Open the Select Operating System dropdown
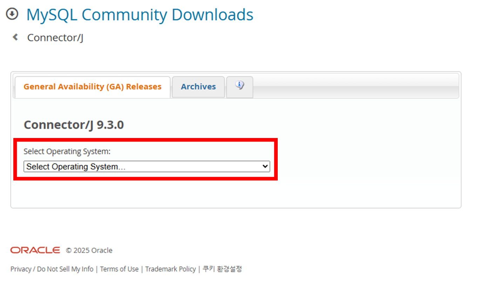Screen dimensions: 479x289 click(x=147, y=166)
